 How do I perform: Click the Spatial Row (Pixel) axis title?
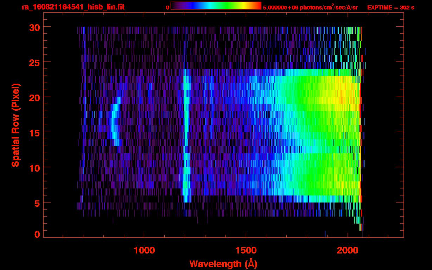(15, 125)
